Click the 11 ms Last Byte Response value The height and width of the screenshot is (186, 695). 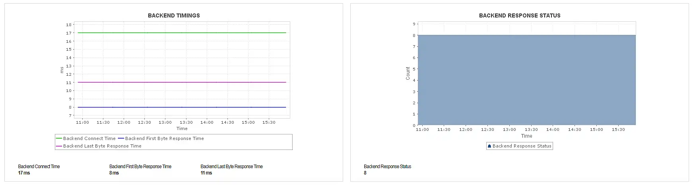point(206,173)
